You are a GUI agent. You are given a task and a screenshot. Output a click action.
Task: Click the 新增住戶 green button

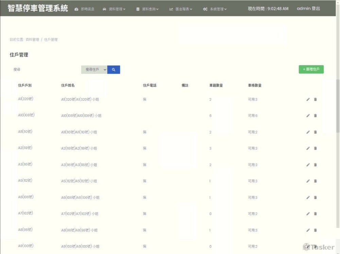coord(311,69)
